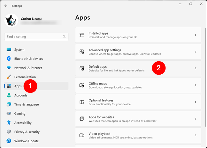Open Time & language settings
Image resolution: width=207 pixels, height=148 pixels.
36,104
